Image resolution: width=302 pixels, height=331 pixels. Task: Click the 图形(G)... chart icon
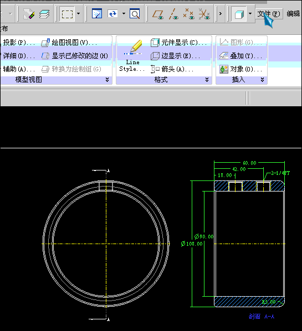tap(224, 42)
